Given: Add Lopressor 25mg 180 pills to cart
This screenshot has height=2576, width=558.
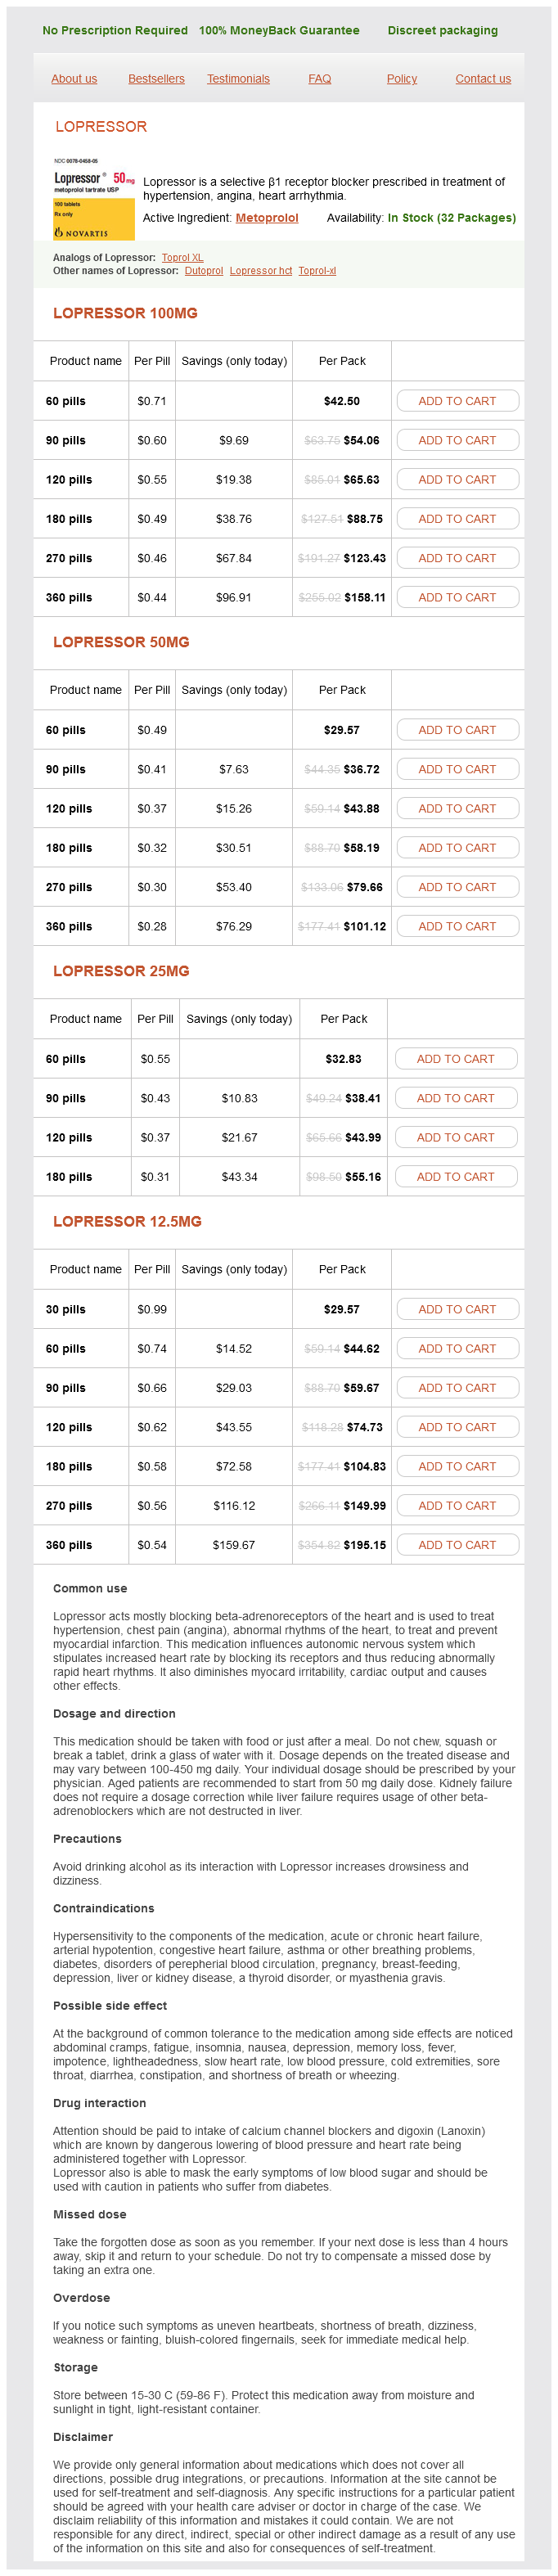Looking at the screenshot, I should point(455,1177).
